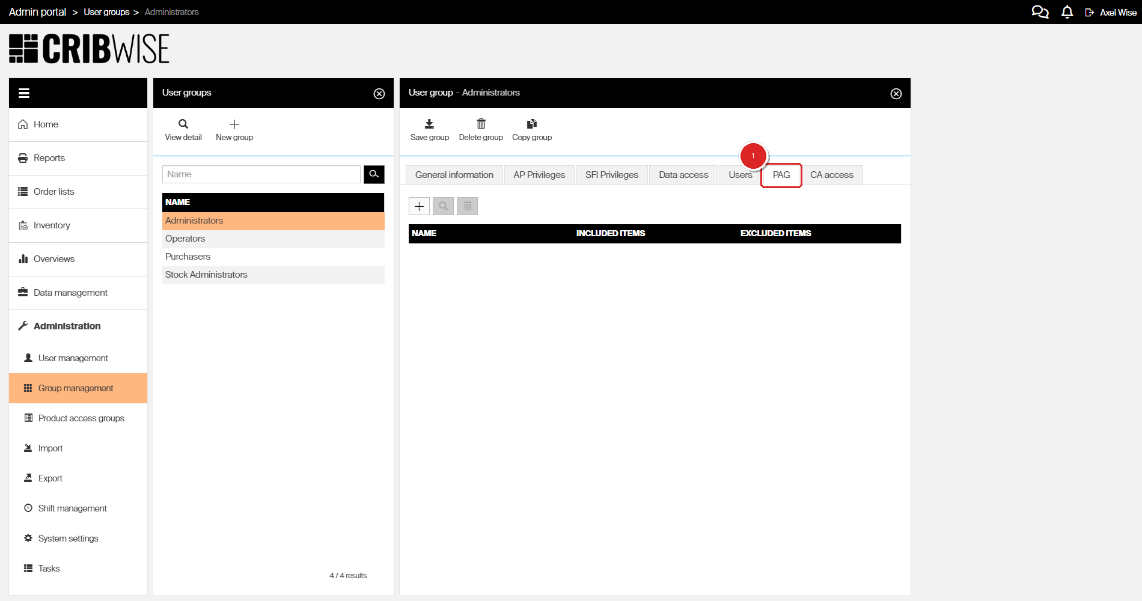Select the Operators group row
Image resolution: width=1142 pixels, height=601 pixels.
(185, 239)
